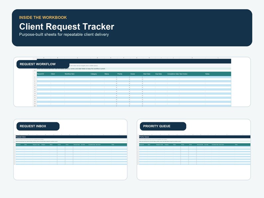The image size is (264, 198).
Task: Select row number 6 in Request Workflow sheet
Action: pos(35,77)
